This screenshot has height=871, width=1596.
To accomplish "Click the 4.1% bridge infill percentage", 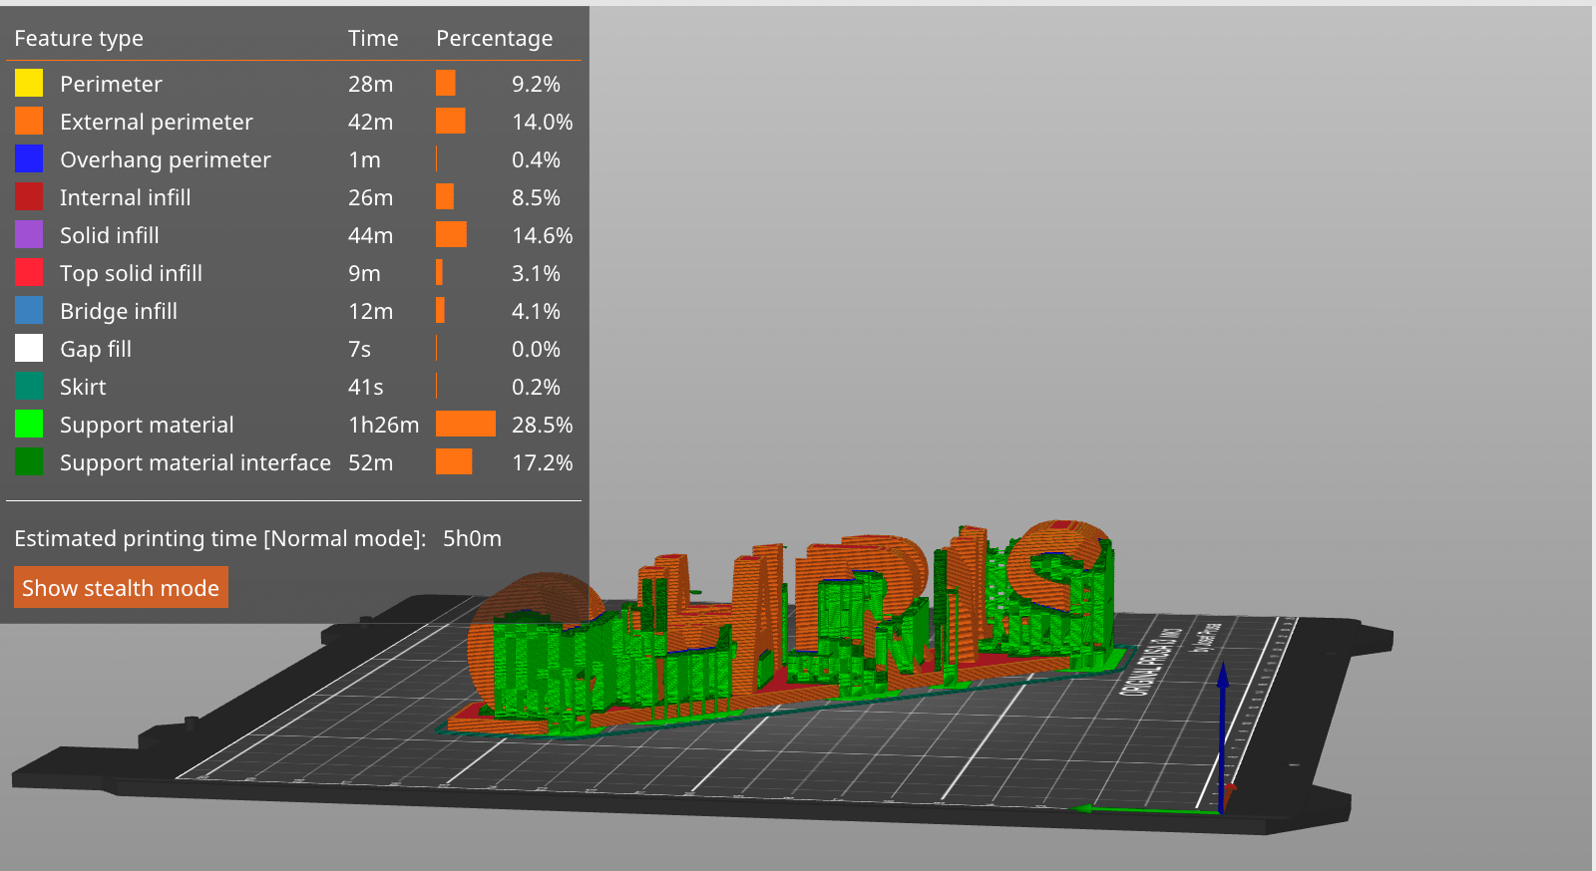I will coord(537,311).
